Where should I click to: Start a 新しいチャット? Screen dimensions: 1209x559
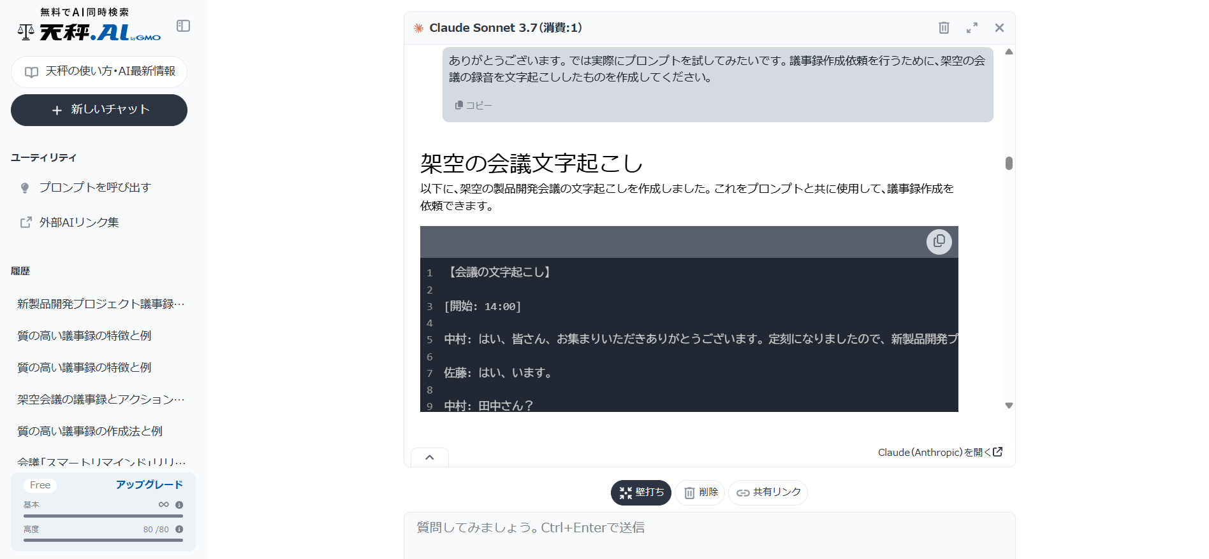(x=99, y=110)
